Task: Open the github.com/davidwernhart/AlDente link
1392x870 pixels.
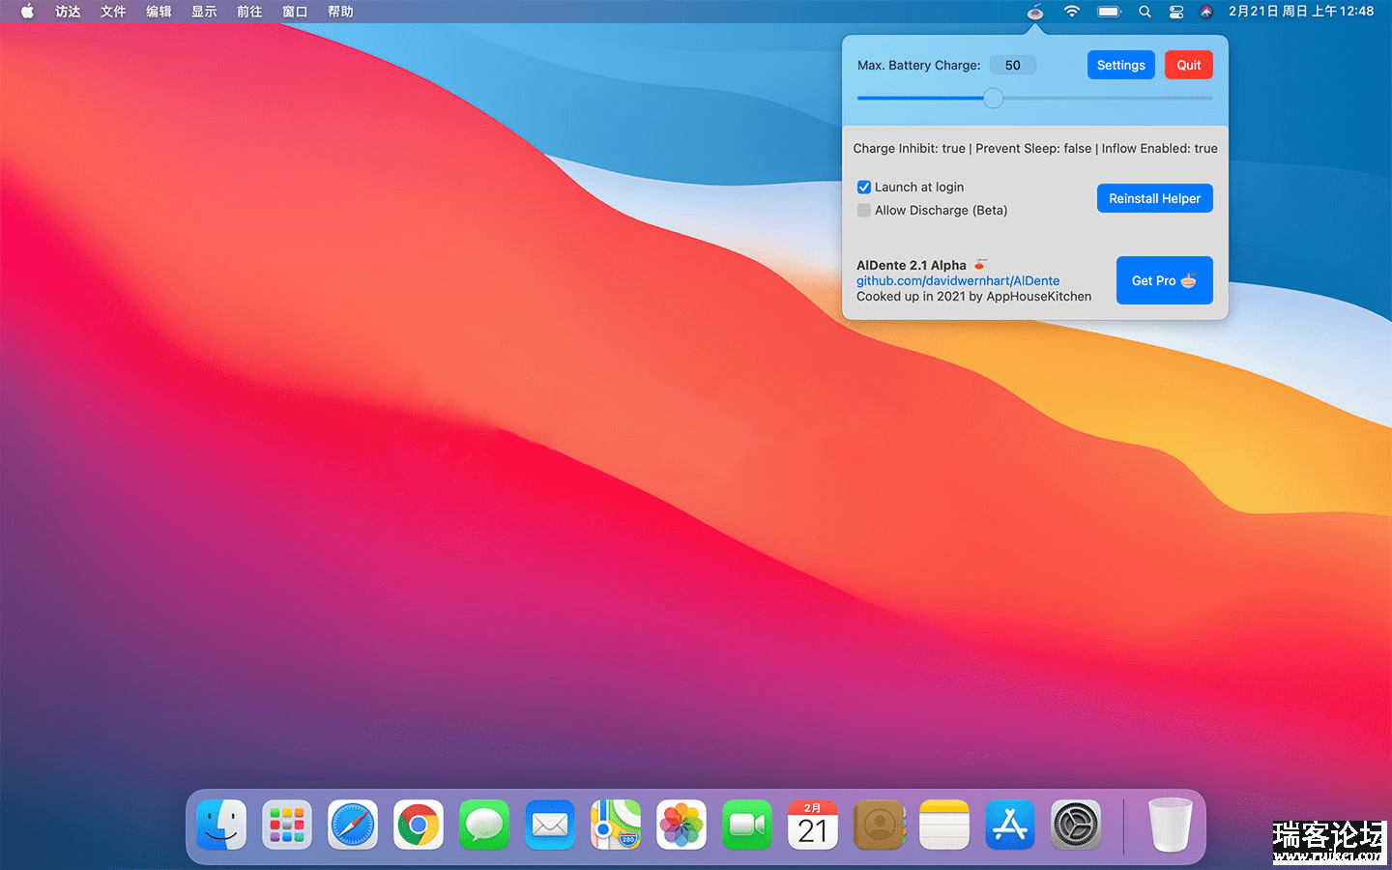Action: [958, 280]
